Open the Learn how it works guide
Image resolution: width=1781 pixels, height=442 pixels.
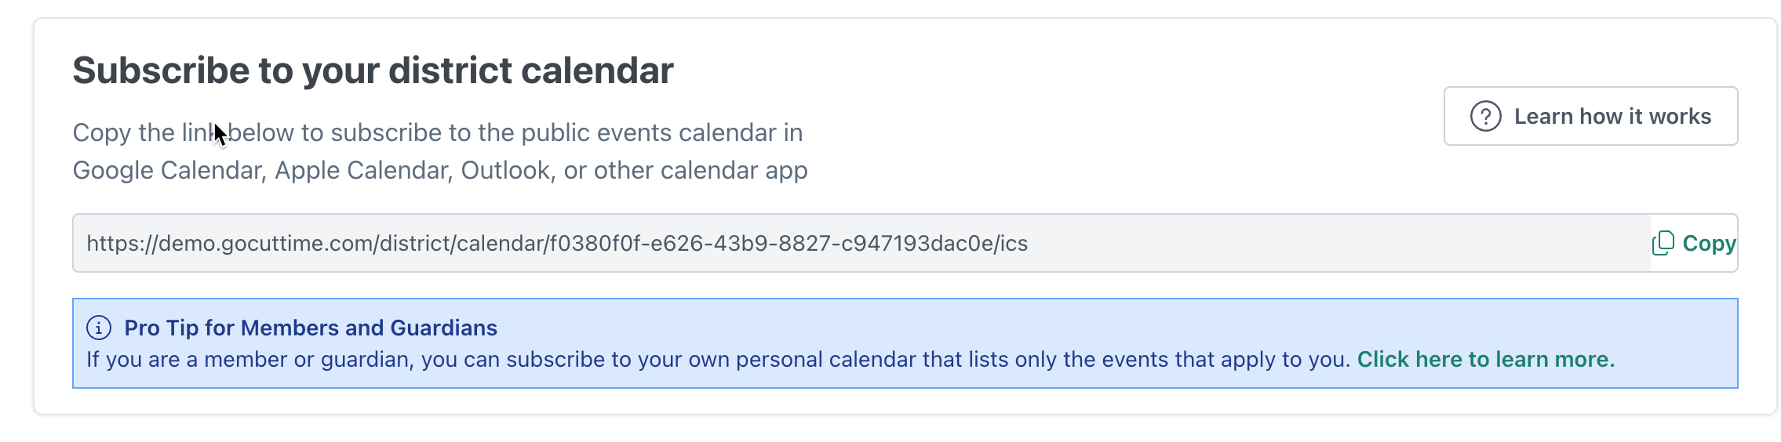[x=1590, y=116]
